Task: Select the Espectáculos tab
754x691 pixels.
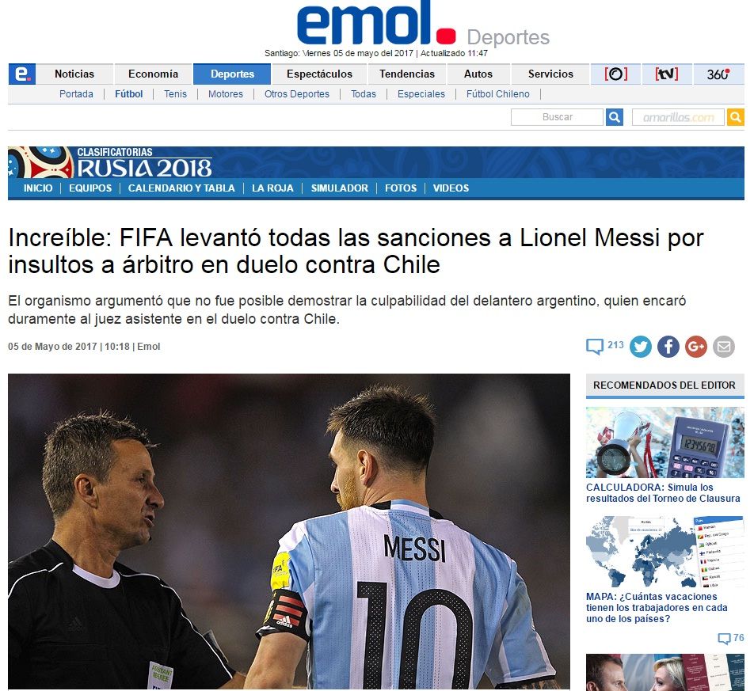Action: point(319,74)
